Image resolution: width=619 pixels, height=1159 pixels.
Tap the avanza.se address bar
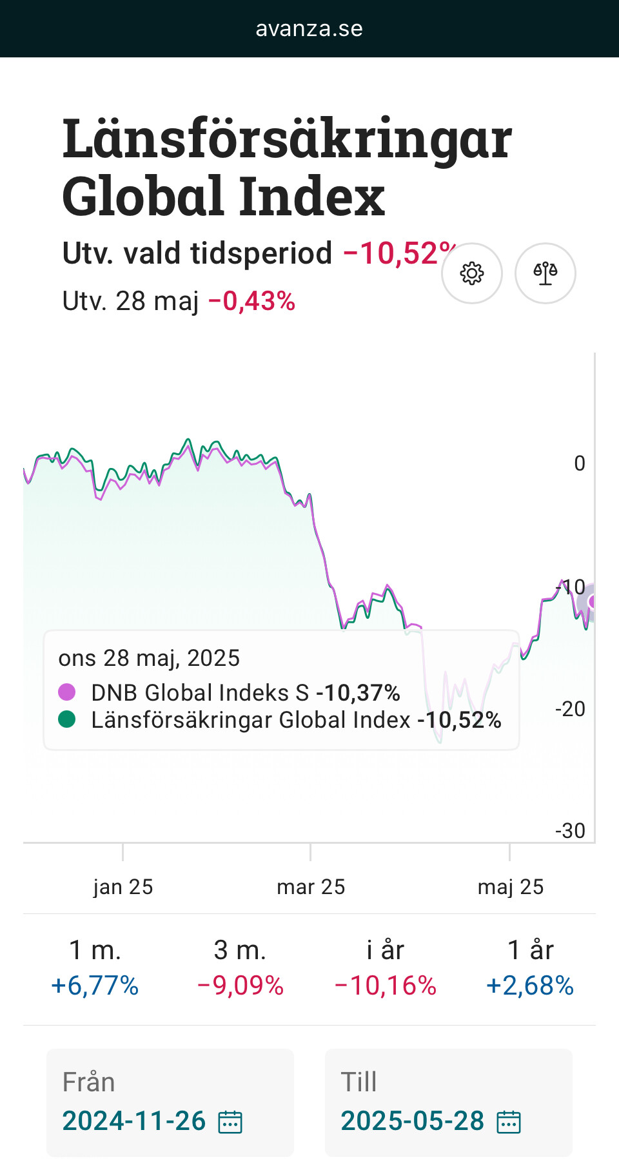[309, 29]
